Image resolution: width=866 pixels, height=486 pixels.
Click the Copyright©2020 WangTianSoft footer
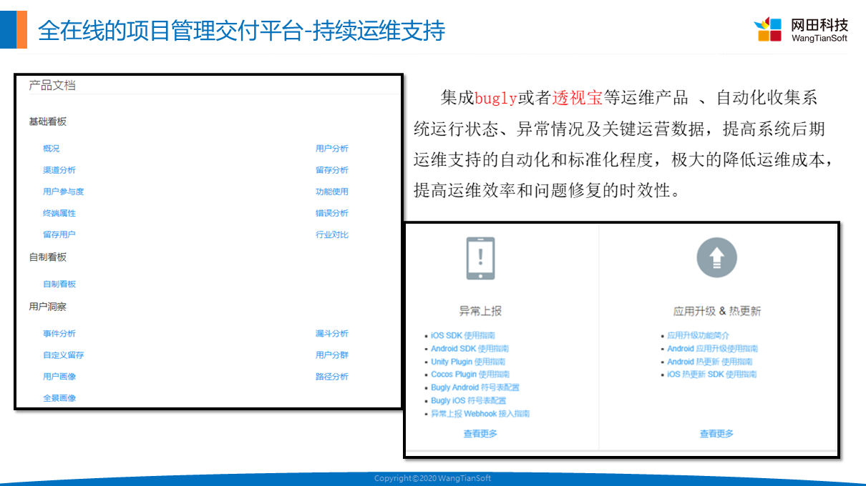(x=433, y=478)
